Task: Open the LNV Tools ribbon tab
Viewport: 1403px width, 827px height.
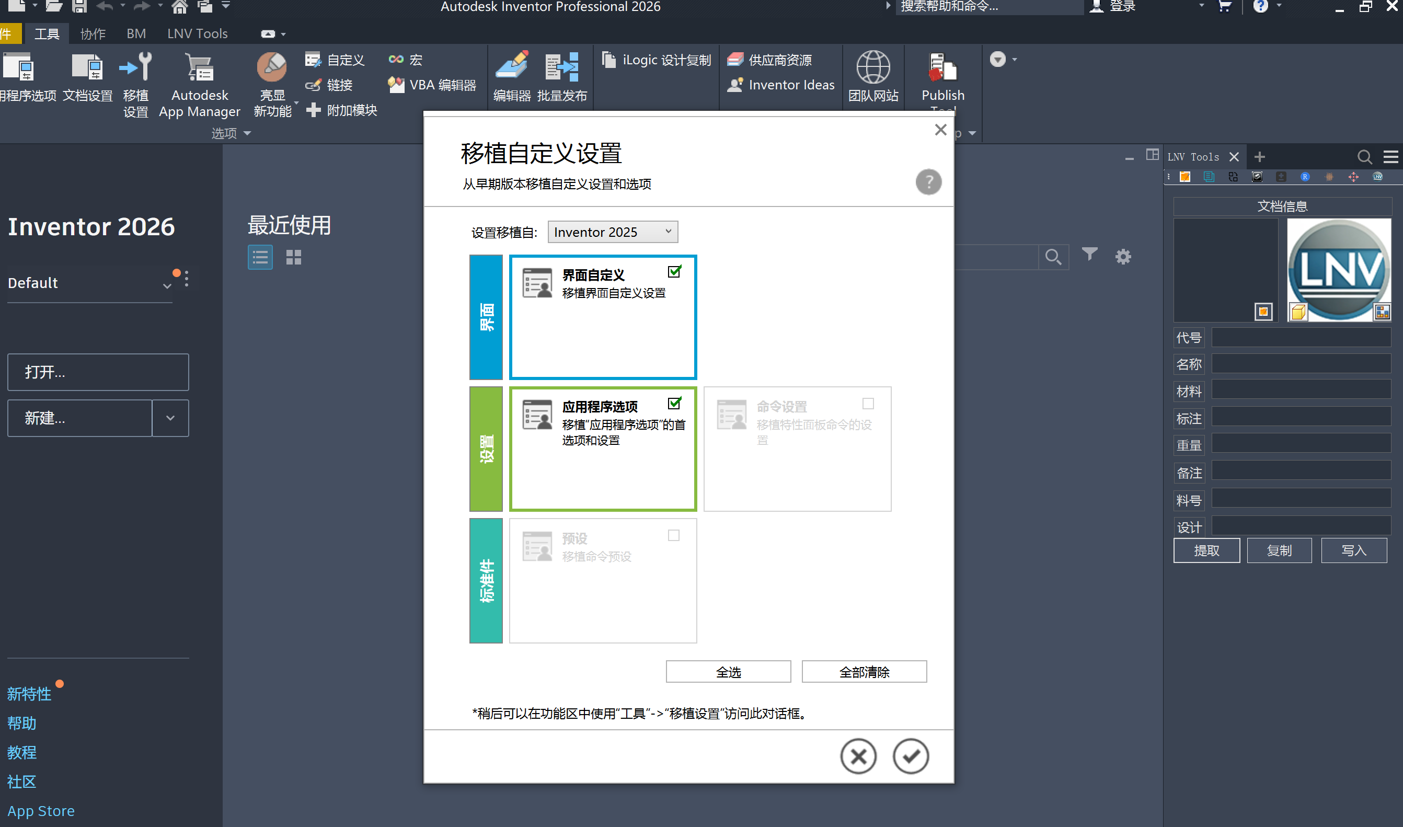Action: pos(197,33)
